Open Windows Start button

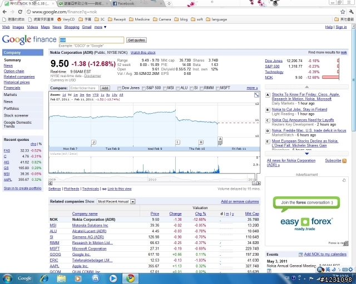click(7, 278)
